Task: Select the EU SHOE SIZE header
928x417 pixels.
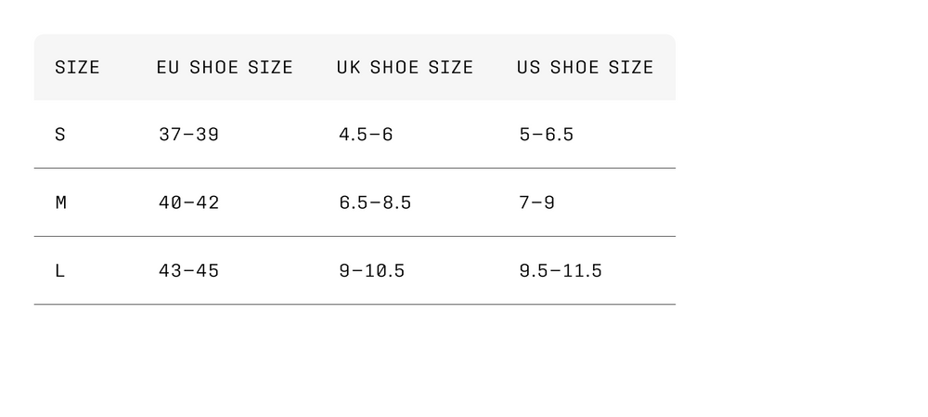Action: click(225, 67)
